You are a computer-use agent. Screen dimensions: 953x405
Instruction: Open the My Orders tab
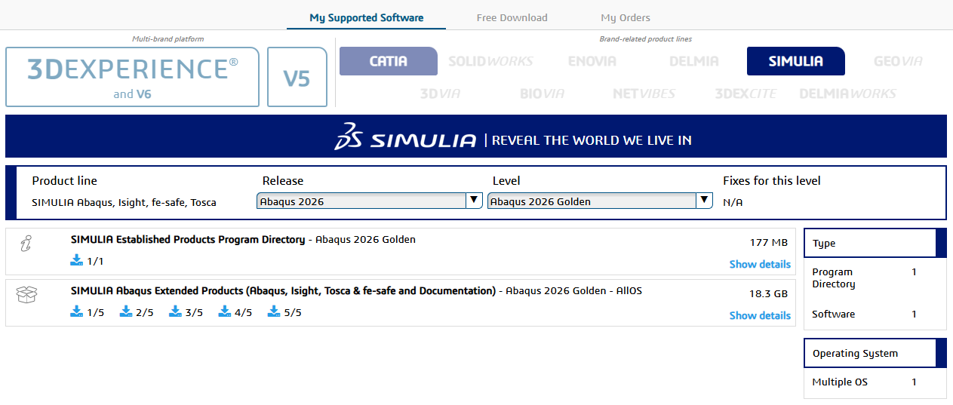(x=625, y=17)
